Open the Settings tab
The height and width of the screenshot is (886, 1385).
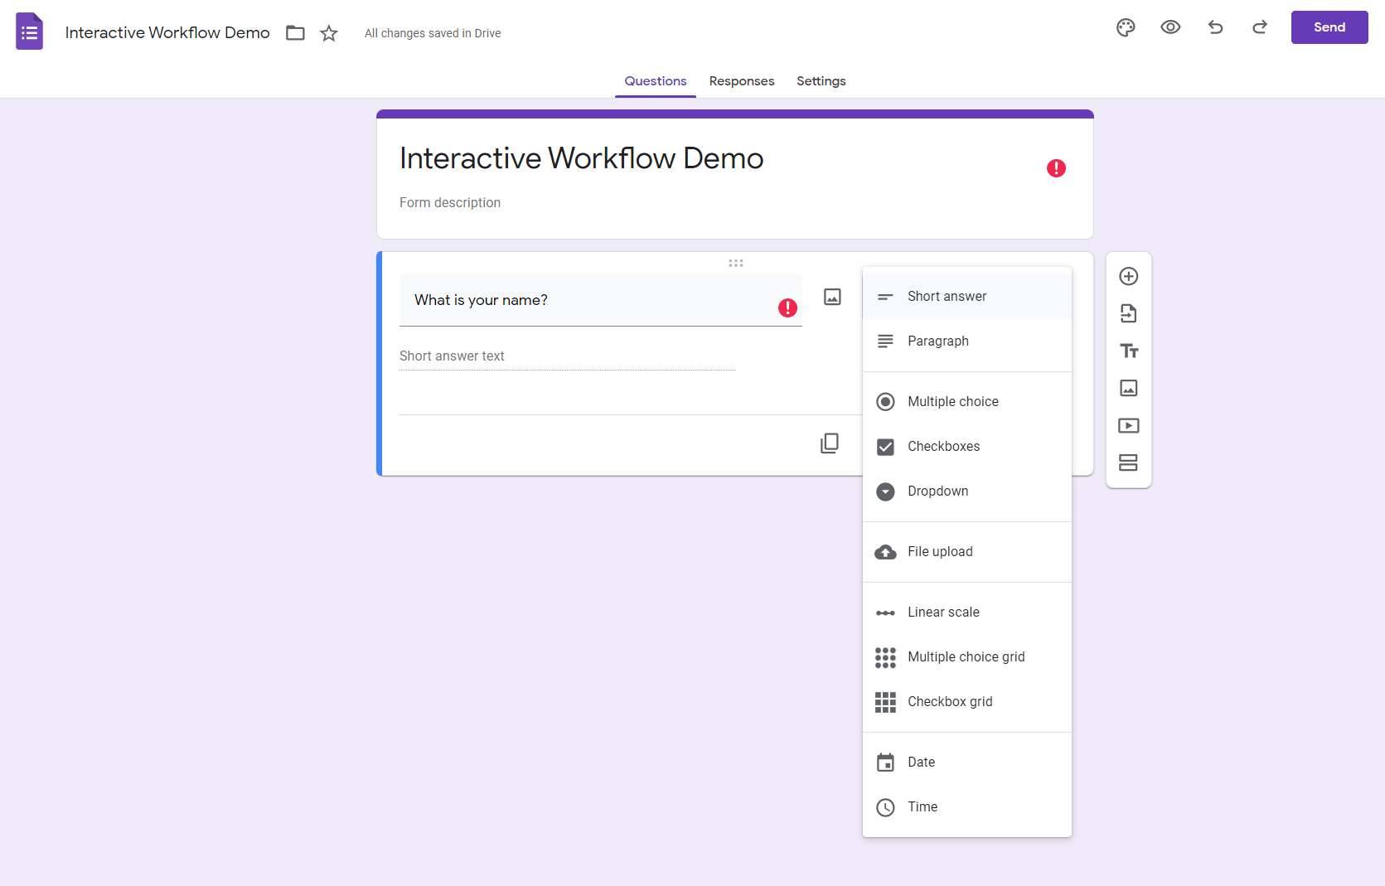821,81
